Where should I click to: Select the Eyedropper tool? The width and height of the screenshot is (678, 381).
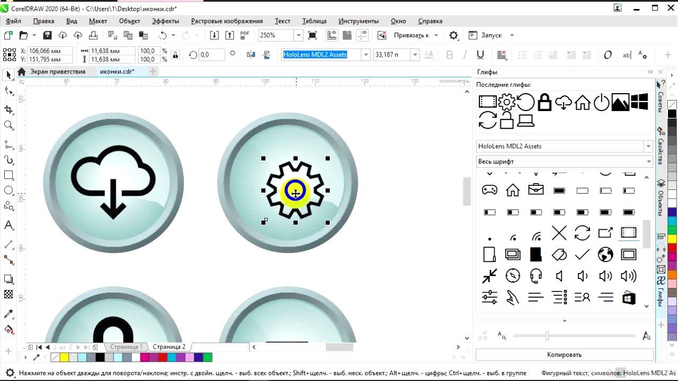point(8,314)
